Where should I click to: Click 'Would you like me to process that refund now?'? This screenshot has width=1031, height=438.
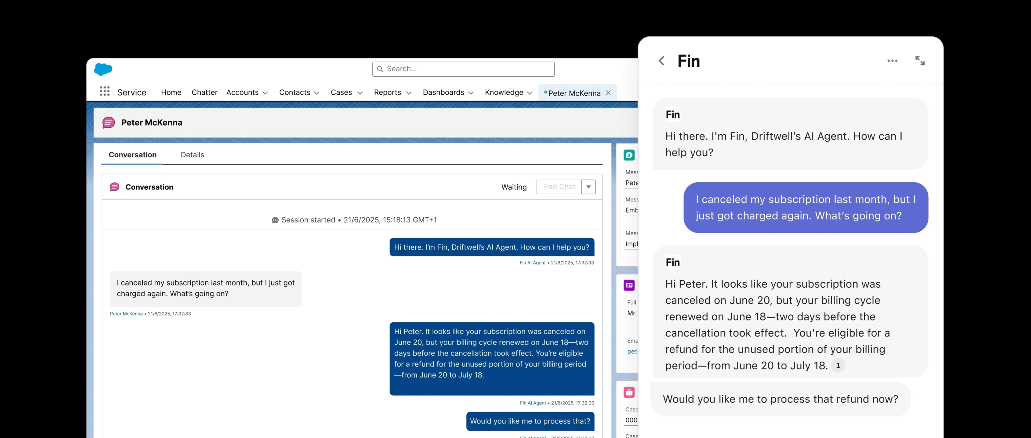[780, 399]
